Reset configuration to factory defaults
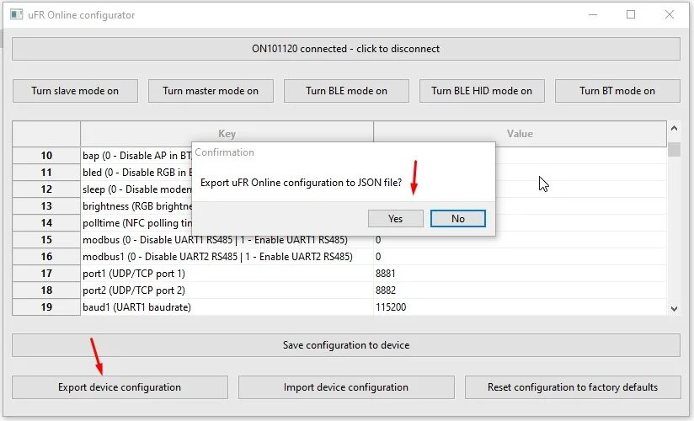 [573, 387]
